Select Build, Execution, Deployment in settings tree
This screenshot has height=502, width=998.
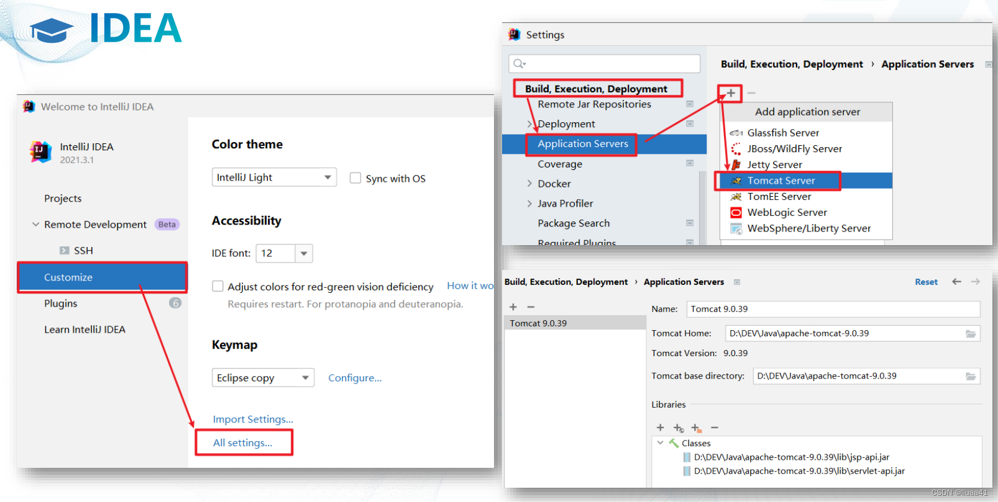(x=596, y=89)
